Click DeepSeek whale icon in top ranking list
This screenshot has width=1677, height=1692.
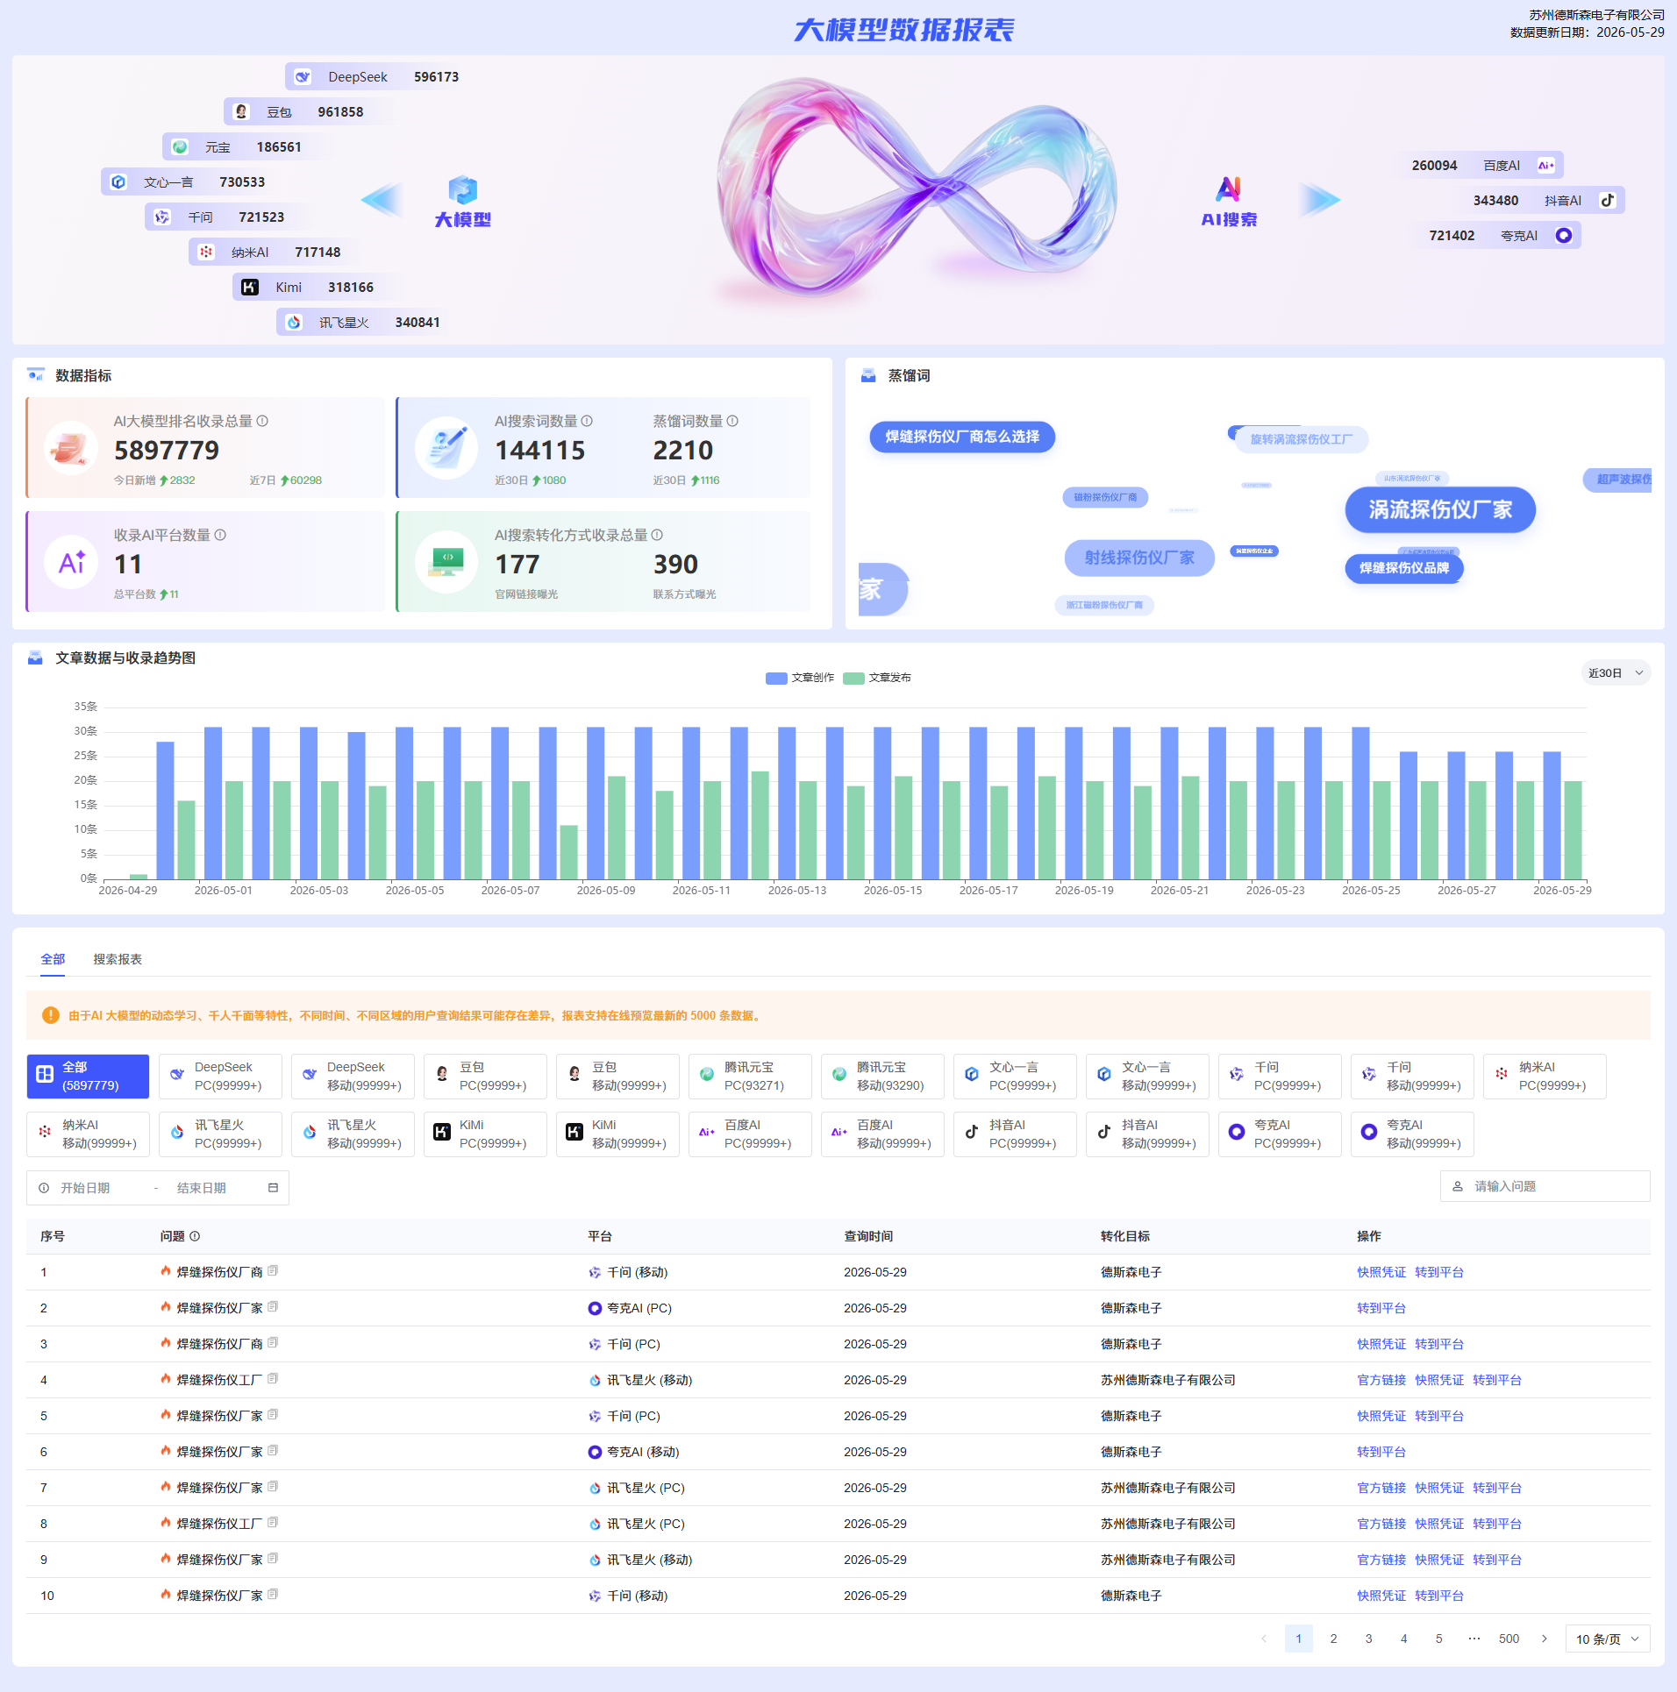(303, 77)
